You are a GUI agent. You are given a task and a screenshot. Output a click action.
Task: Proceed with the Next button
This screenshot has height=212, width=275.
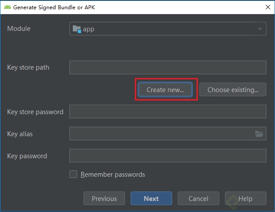[151, 198]
